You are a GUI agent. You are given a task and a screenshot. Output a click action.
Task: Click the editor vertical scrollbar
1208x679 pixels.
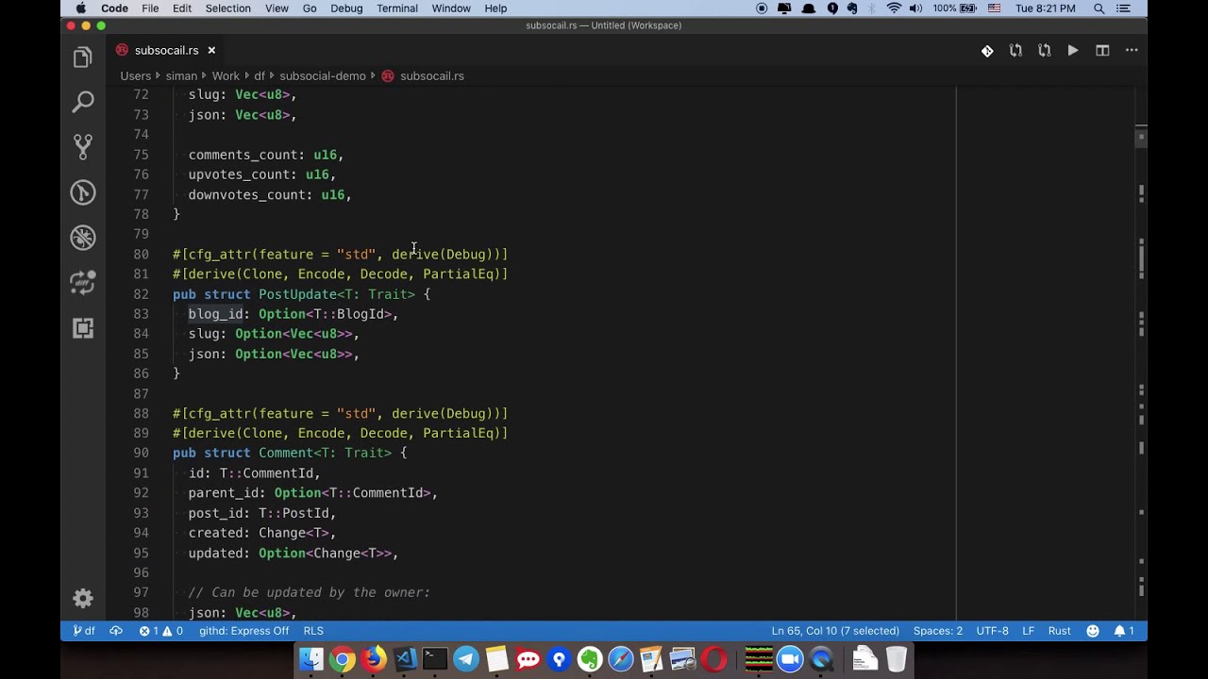pos(1141,354)
